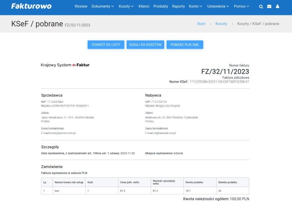Open the user account icon
This screenshot has width=292, height=205.
[x=277, y=6]
